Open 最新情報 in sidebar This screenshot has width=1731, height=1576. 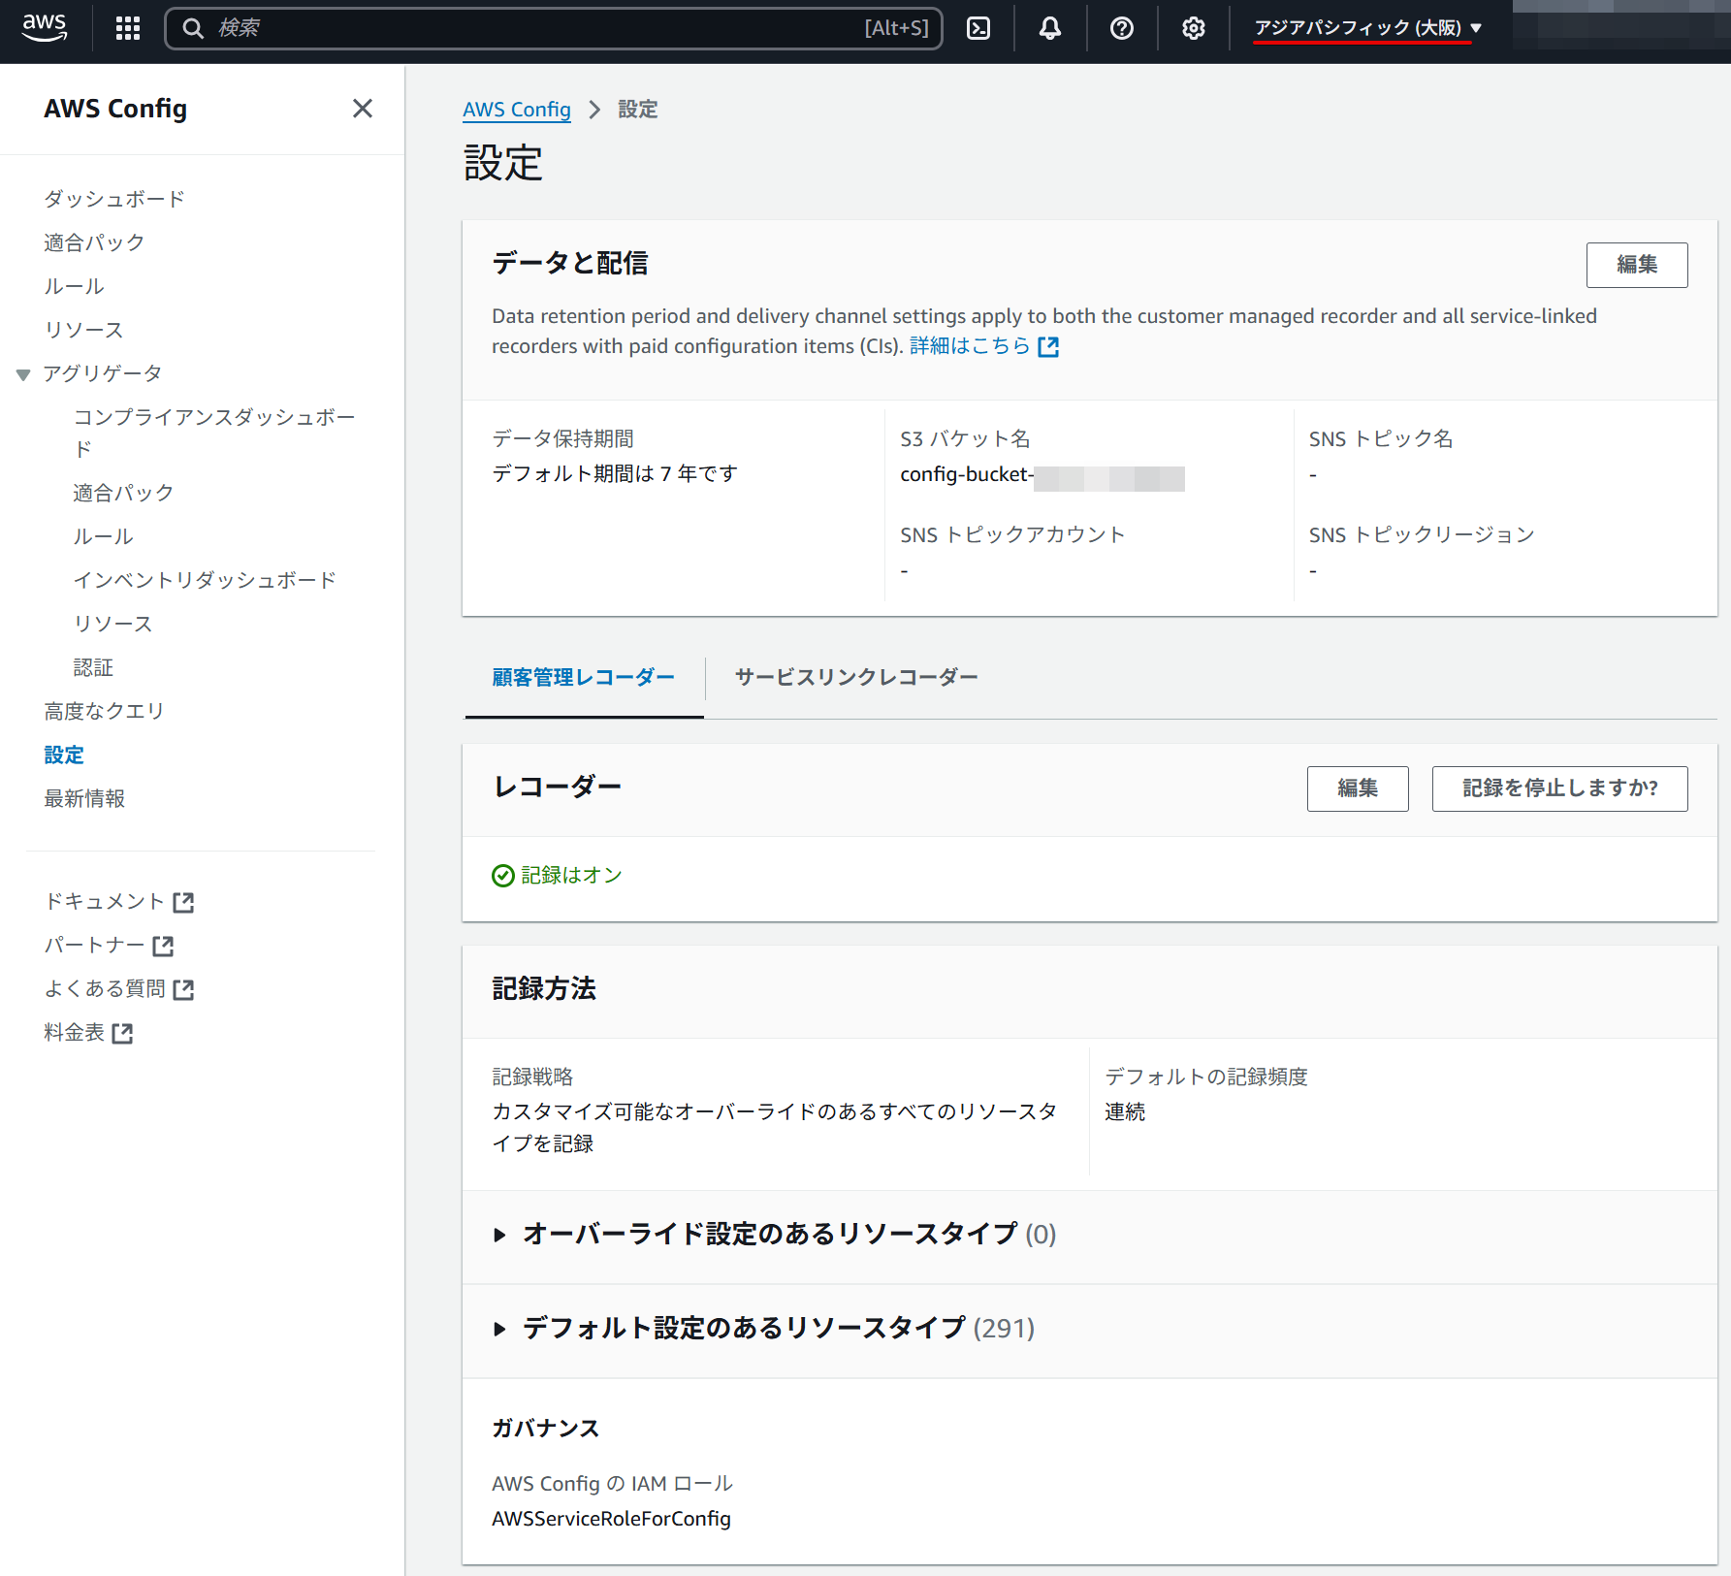[84, 798]
